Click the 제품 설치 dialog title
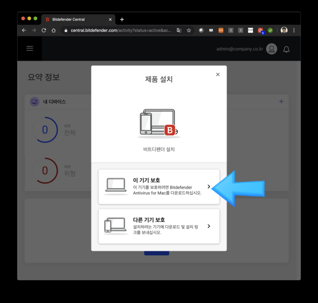This screenshot has width=318, height=303. (x=159, y=79)
